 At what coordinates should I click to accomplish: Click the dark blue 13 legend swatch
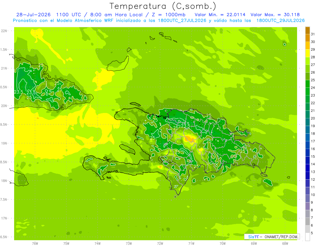(x=307, y=168)
